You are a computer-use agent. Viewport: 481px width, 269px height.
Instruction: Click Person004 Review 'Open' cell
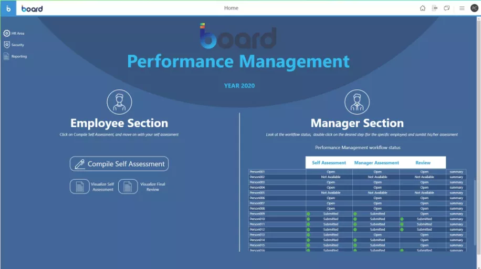click(424, 188)
